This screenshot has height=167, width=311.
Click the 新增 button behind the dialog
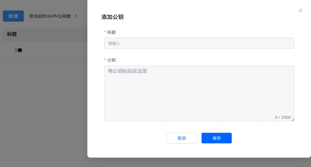click(13, 16)
